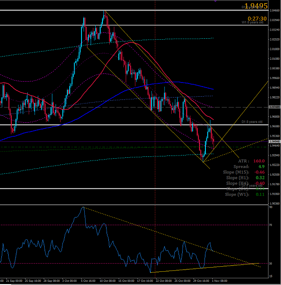This screenshot has height=285, width=281.
Task: Click the 1.96800 price axis label
Action: click(275, 117)
